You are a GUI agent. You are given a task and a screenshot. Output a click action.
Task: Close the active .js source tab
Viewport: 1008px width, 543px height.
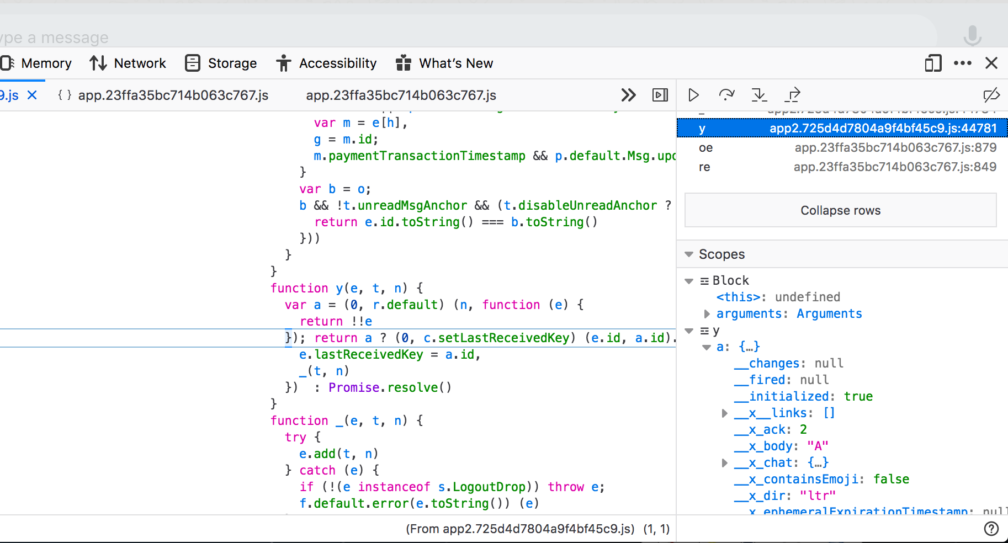click(x=33, y=95)
